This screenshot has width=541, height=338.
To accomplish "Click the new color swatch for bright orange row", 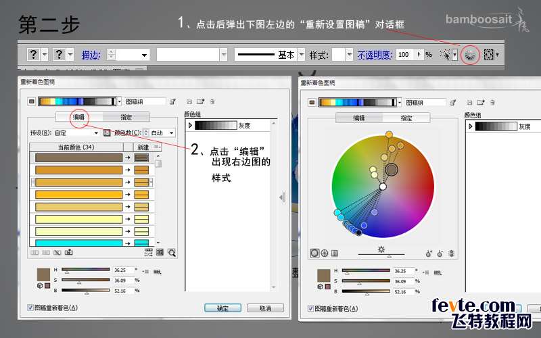I will pos(141,195).
